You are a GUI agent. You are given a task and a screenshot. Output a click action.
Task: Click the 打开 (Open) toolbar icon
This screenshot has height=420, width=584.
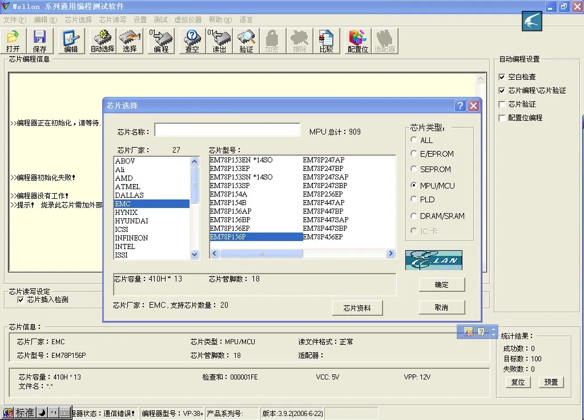pos(13,41)
